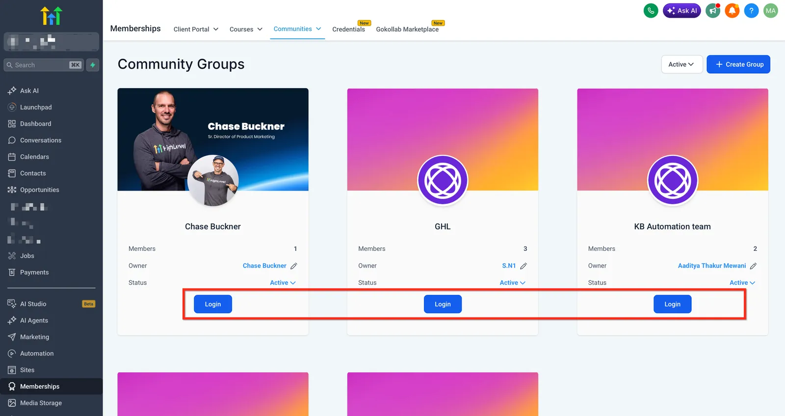Expand the Client Portal menu

click(196, 29)
